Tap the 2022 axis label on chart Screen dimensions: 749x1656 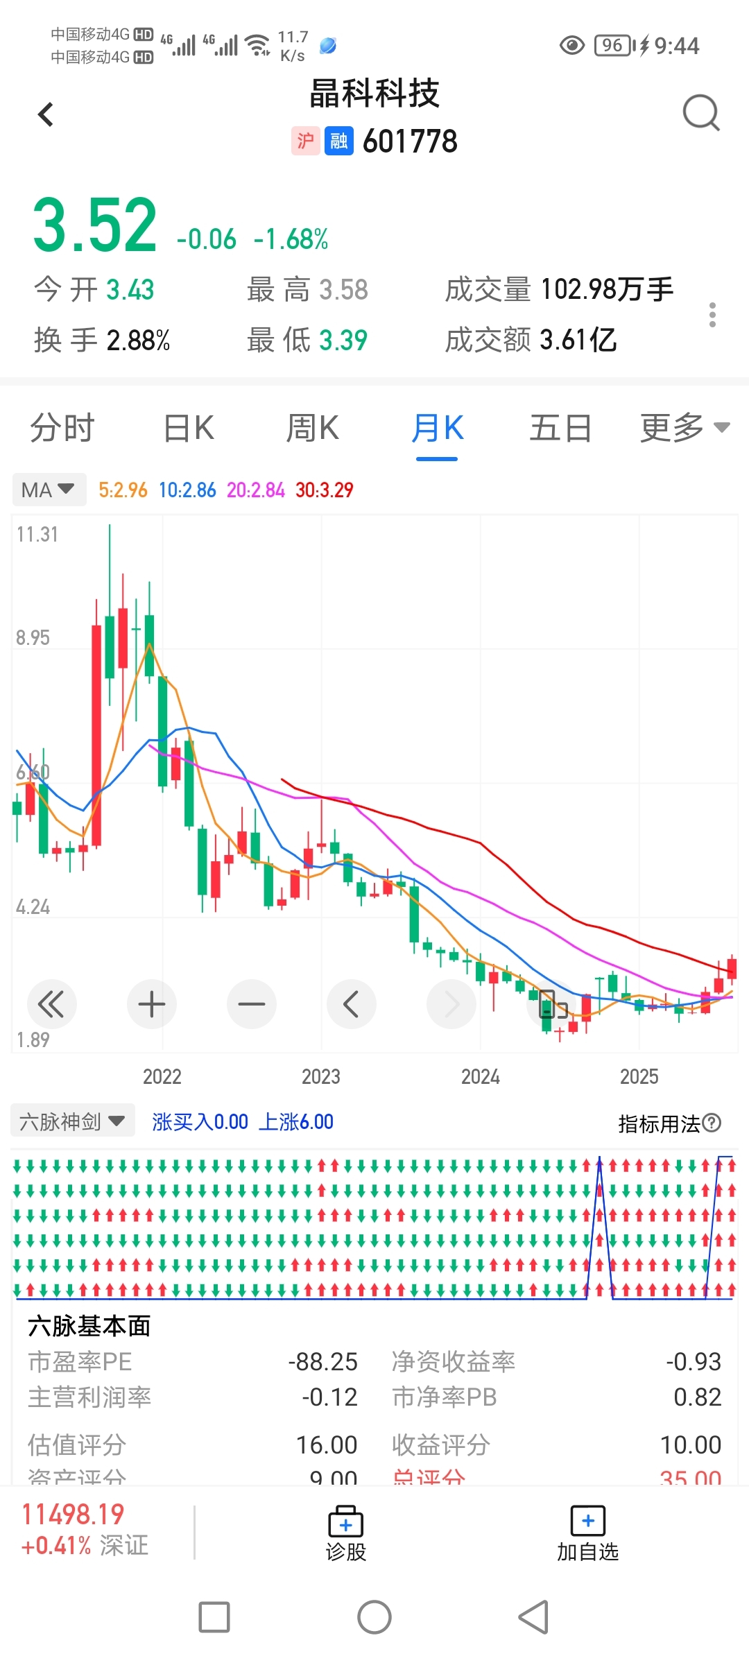click(x=162, y=1077)
